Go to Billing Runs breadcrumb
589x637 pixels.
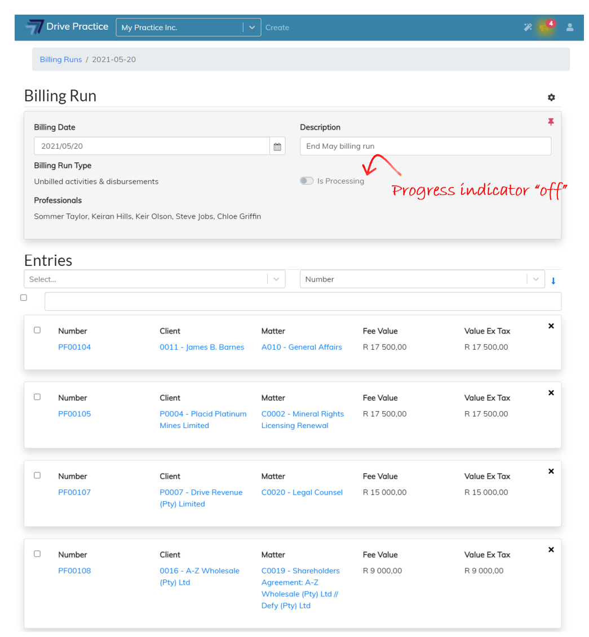(x=61, y=59)
